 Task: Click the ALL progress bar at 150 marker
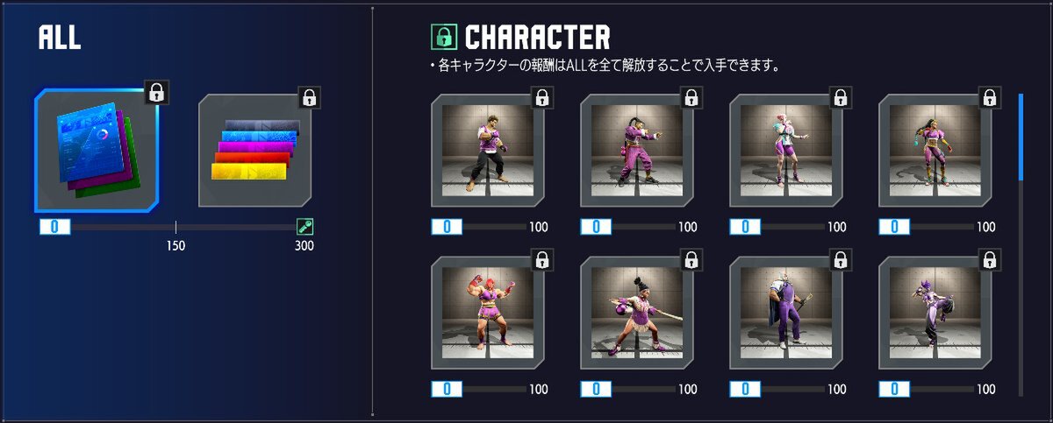(x=175, y=227)
